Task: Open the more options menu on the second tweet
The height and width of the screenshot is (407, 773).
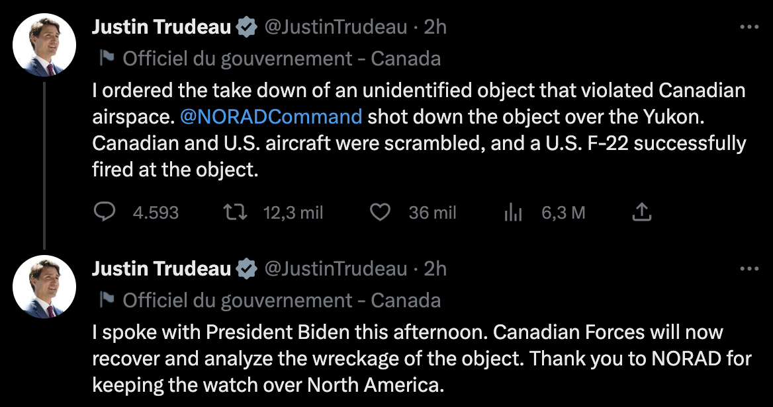Action: pyautogui.click(x=749, y=269)
